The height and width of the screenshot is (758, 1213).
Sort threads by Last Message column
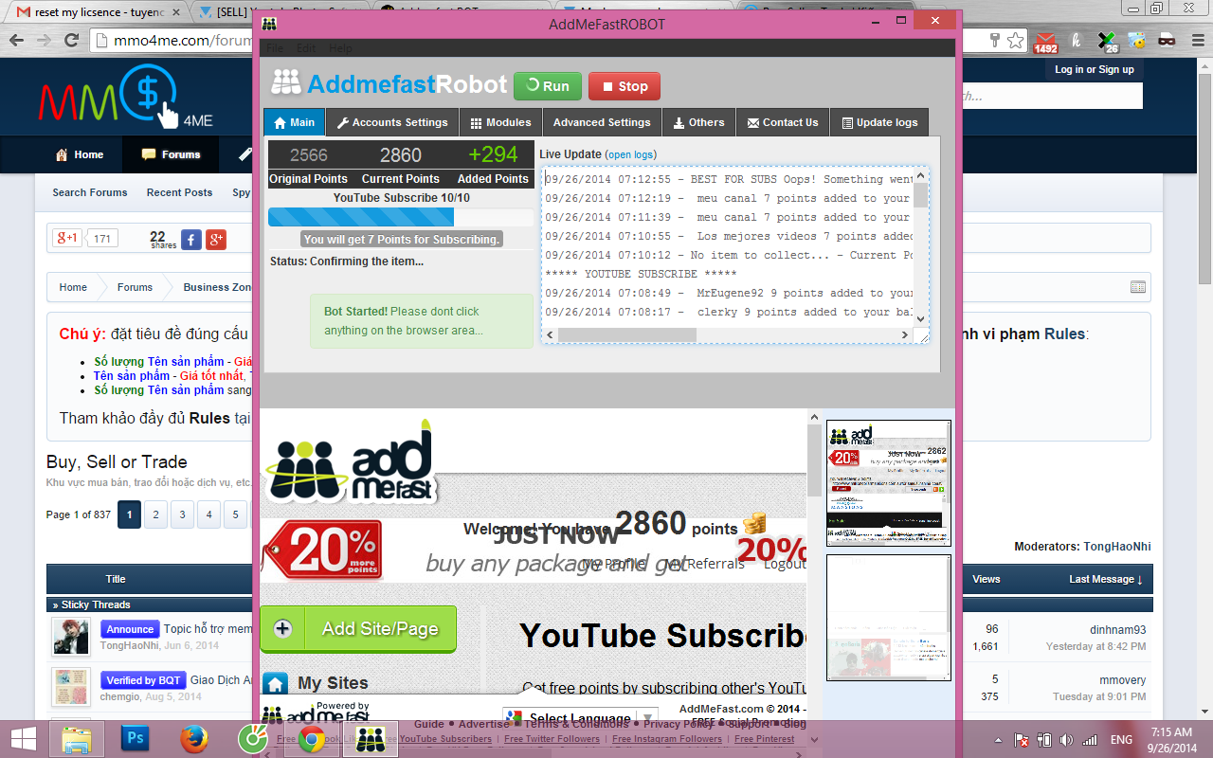pos(1106,579)
